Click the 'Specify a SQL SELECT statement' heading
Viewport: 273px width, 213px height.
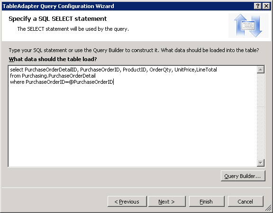tap(58, 19)
